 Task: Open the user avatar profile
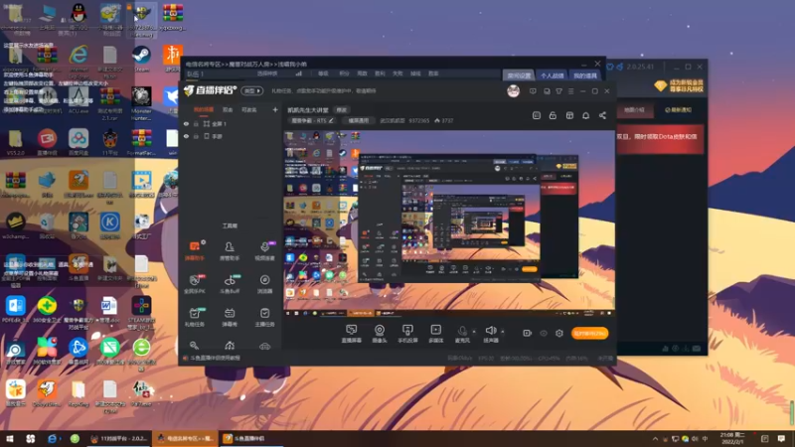coord(513,90)
